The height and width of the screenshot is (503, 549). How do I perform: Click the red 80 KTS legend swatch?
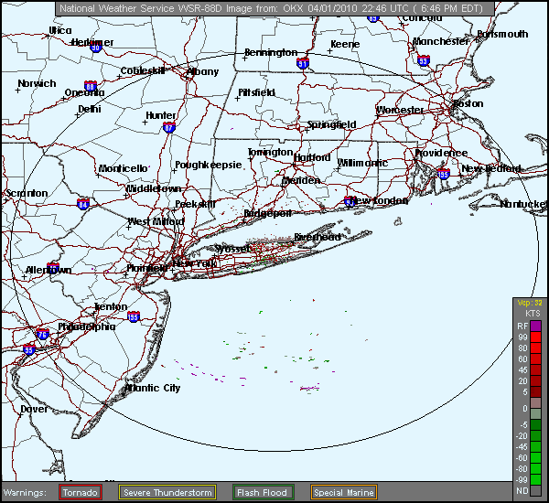pos(535,348)
